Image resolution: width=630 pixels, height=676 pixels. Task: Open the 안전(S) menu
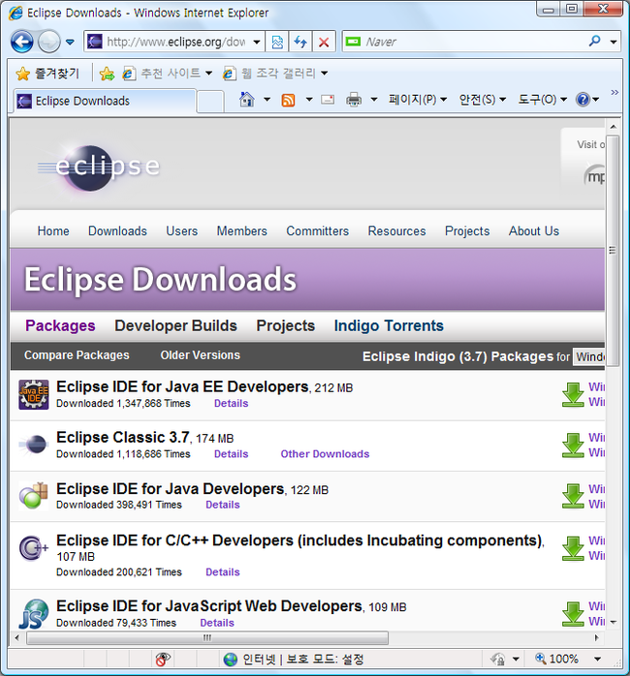tap(483, 100)
